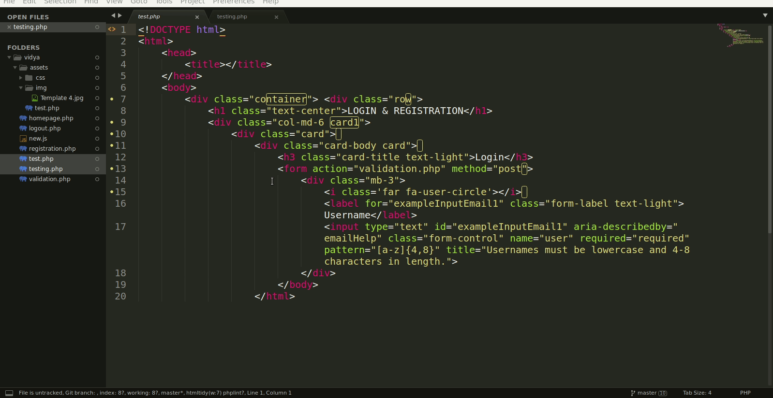Click line number 7 in gutter
Screen dimensions: 773x398
pos(123,99)
